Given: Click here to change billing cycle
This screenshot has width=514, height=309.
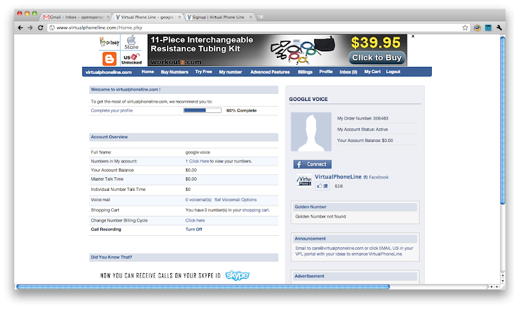Looking at the screenshot, I should (195, 220).
